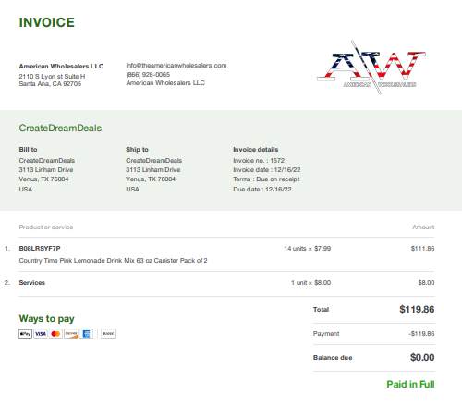Click the Services line item

click(x=32, y=283)
